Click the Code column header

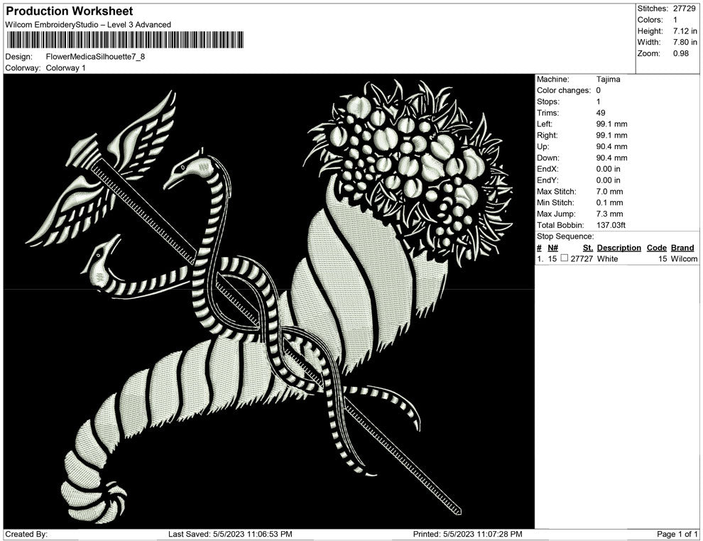click(x=656, y=247)
